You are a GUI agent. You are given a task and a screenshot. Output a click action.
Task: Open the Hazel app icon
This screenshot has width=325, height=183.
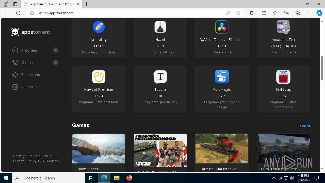pyautogui.click(x=160, y=27)
